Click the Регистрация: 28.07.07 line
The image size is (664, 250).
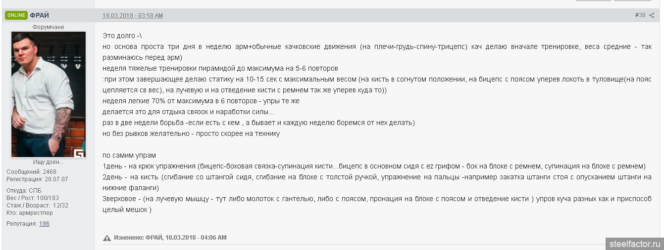[37, 179]
